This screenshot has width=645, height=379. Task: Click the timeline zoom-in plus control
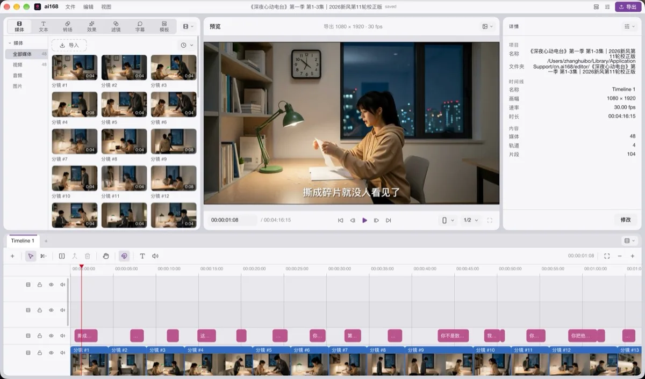pyautogui.click(x=633, y=256)
